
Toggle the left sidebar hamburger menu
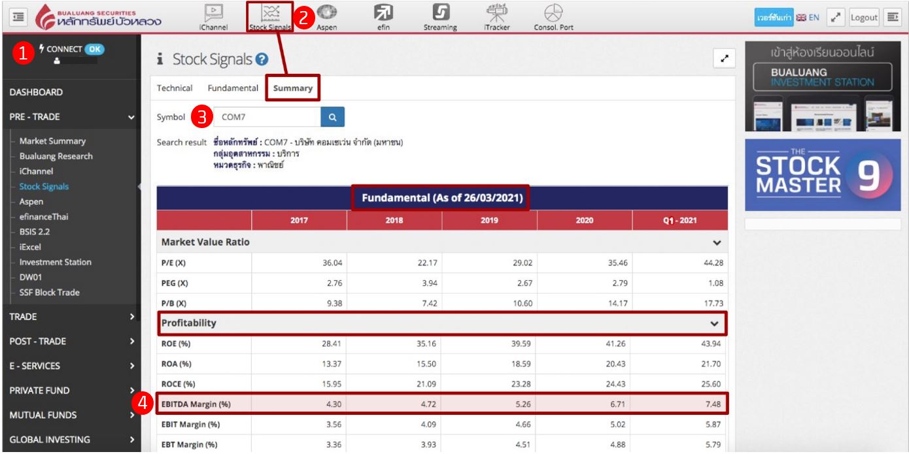16,18
